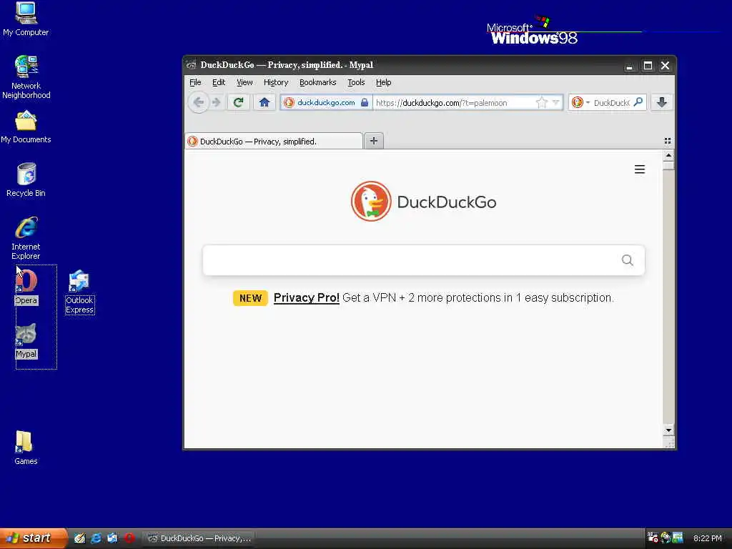Open the Edit menu
The height and width of the screenshot is (549, 732).
(219, 82)
